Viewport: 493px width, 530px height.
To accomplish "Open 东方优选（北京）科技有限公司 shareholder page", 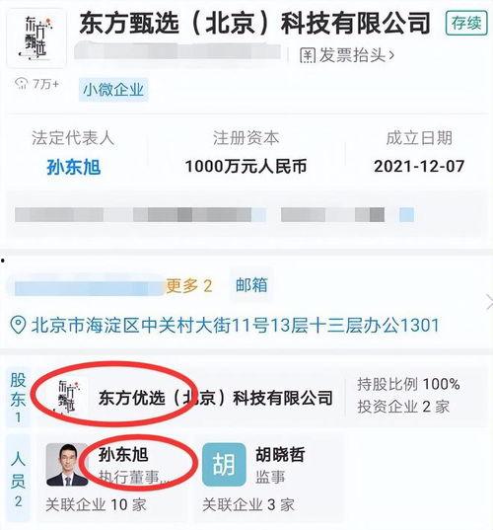I will point(216,398).
